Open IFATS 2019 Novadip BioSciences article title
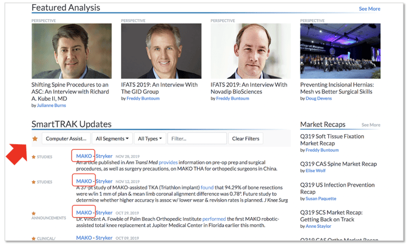The height and width of the screenshot is (248, 410). pyautogui.click(x=249, y=88)
